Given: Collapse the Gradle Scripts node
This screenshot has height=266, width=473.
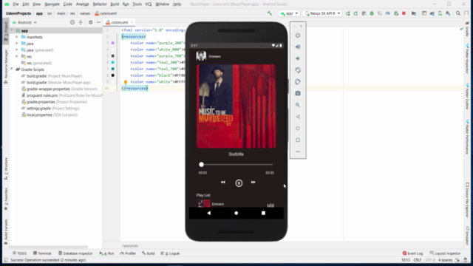Looking at the screenshot, I should click(x=12, y=69).
